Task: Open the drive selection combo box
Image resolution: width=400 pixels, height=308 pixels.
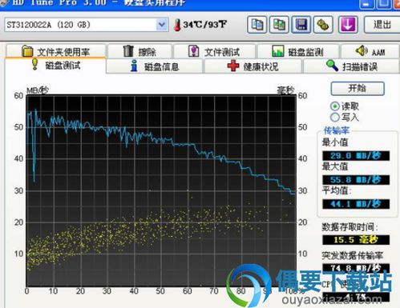Action: tap(87, 25)
